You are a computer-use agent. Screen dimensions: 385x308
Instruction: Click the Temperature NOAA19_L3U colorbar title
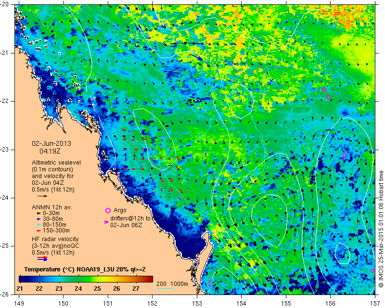point(85,269)
